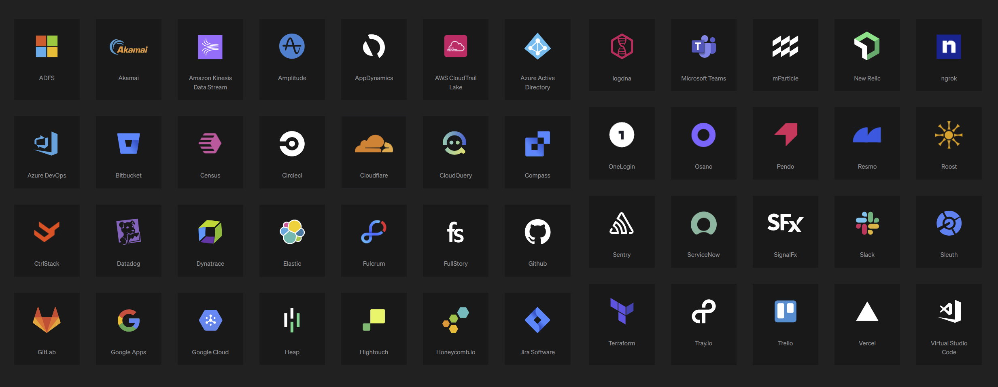Open the ADFS integration tile
The image size is (998, 387).
click(x=47, y=59)
